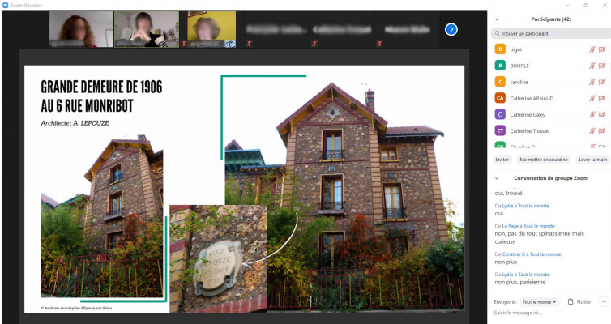This screenshot has height=324, width=611.
Task: Open the 'Tout le monde' recipient dropdown
Action: pyautogui.click(x=540, y=302)
